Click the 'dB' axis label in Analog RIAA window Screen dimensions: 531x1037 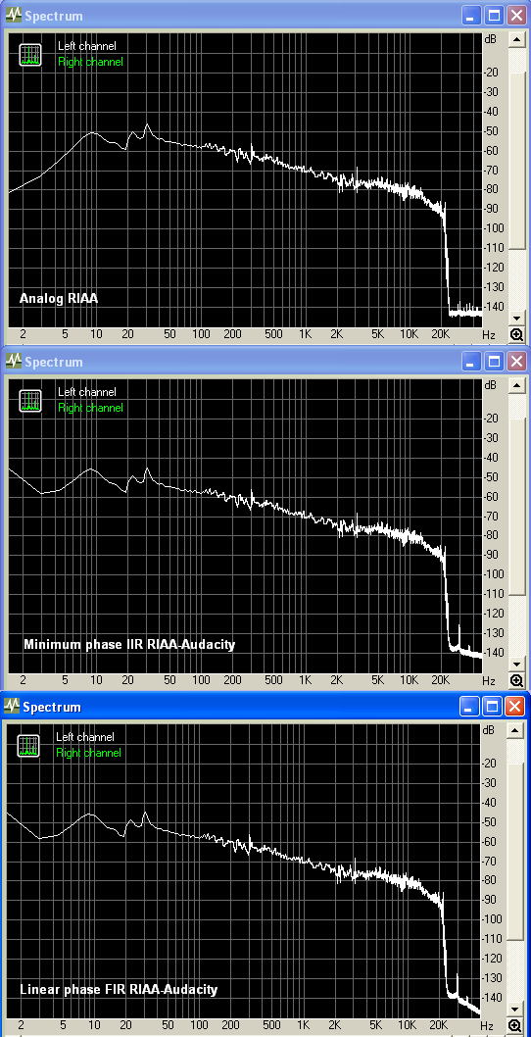click(x=490, y=39)
